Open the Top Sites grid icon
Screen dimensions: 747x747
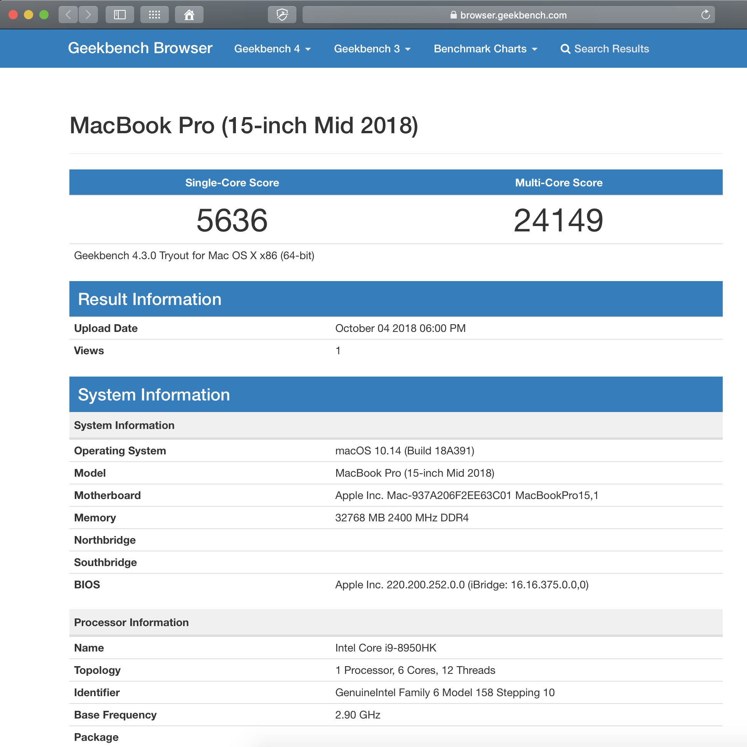[x=155, y=15]
